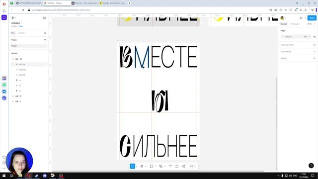This screenshot has height=179, width=318.
Task: Add an export setting with plus icon
Action: (315, 58)
